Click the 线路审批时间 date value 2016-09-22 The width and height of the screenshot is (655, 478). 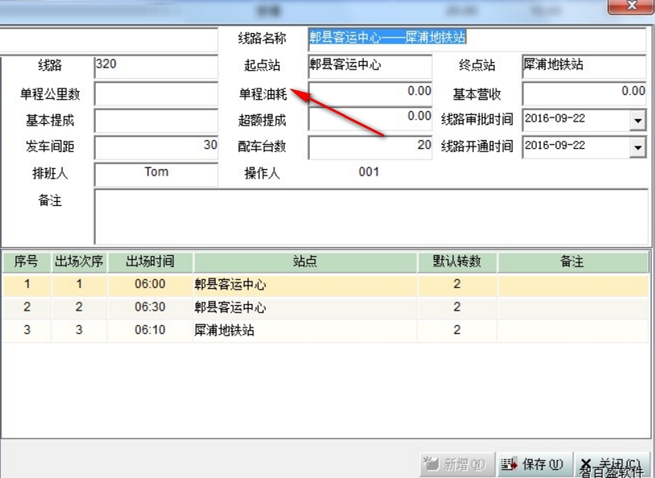pyautogui.click(x=554, y=118)
